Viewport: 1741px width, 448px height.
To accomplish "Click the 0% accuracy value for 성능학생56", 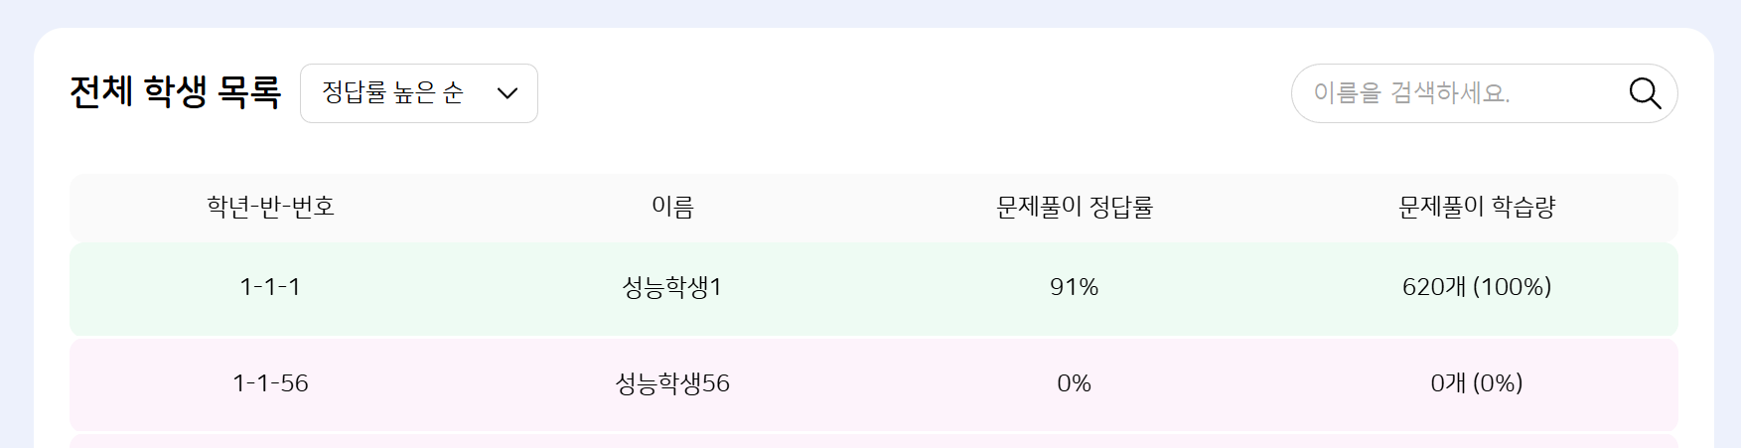I will (x=1075, y=383).
